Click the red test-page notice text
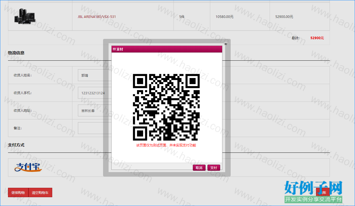The width and height of the screenshot is (355, 206). 166,145
